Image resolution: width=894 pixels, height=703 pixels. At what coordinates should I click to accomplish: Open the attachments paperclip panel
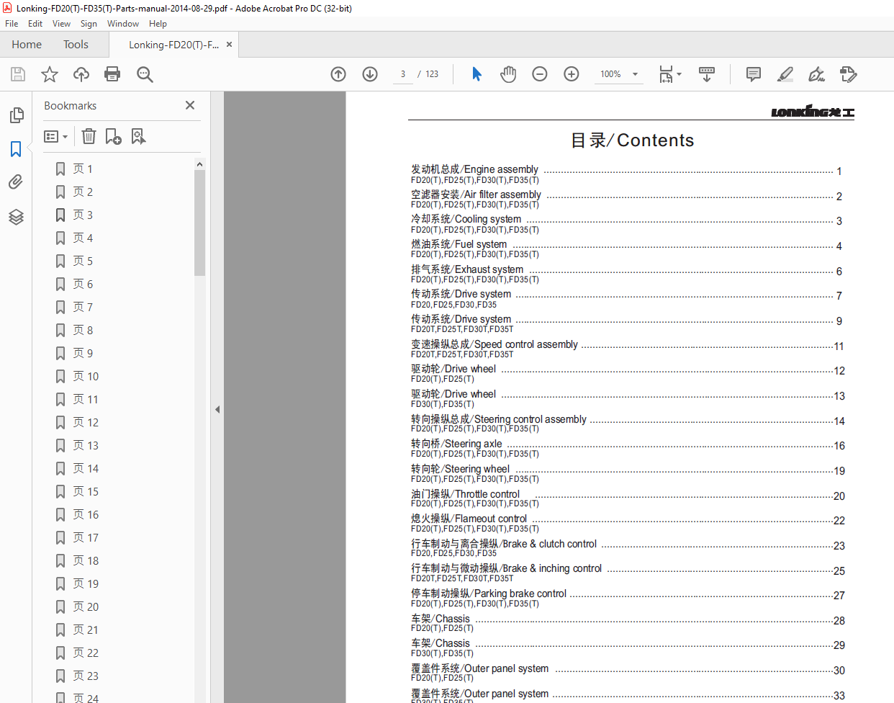click(x=16, y=182)
